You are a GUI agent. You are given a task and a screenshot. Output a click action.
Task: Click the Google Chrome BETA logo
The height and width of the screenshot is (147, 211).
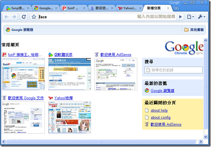(184, 48)
